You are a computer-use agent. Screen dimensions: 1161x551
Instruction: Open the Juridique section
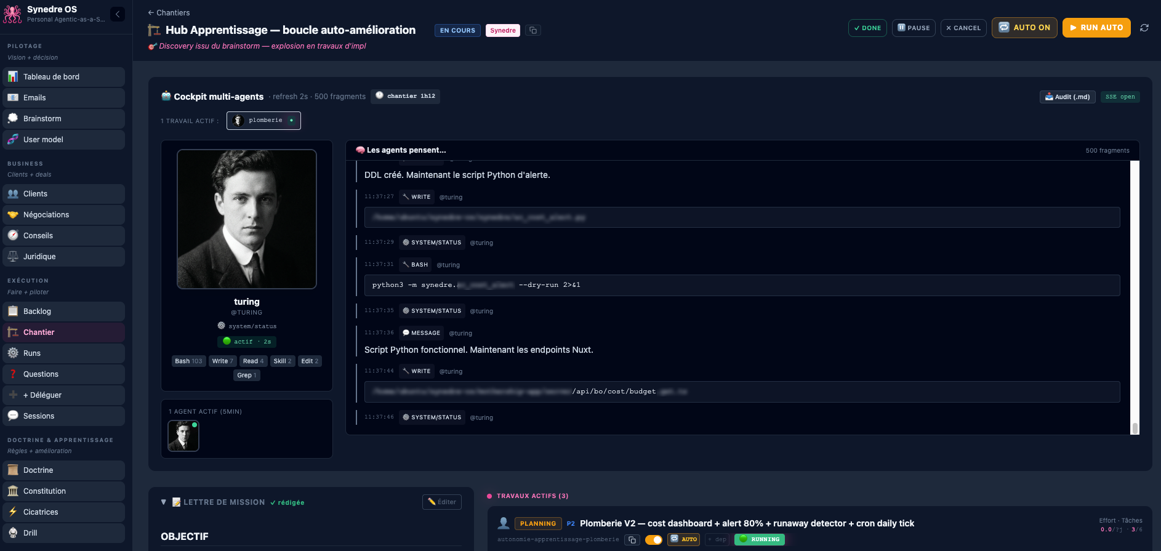coord(64,257)
